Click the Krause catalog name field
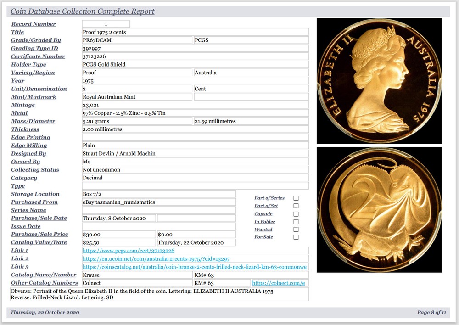The width and height of the screenshot is (459, 325). (136, 275)
